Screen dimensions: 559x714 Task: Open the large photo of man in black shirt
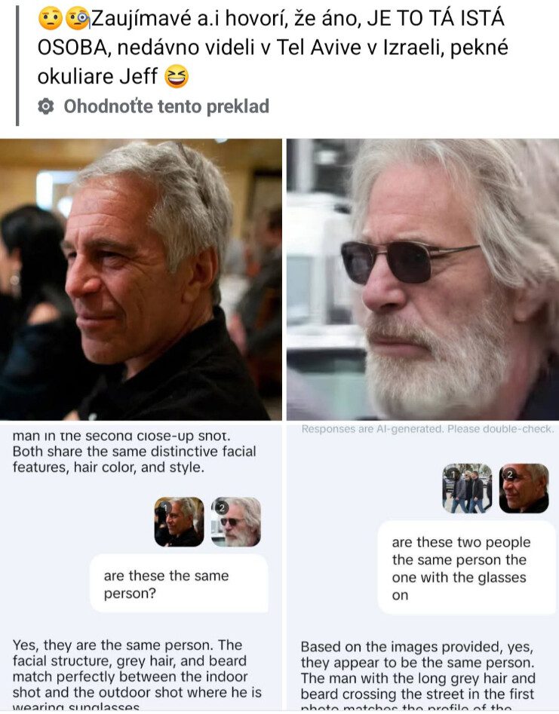[141, 279]
